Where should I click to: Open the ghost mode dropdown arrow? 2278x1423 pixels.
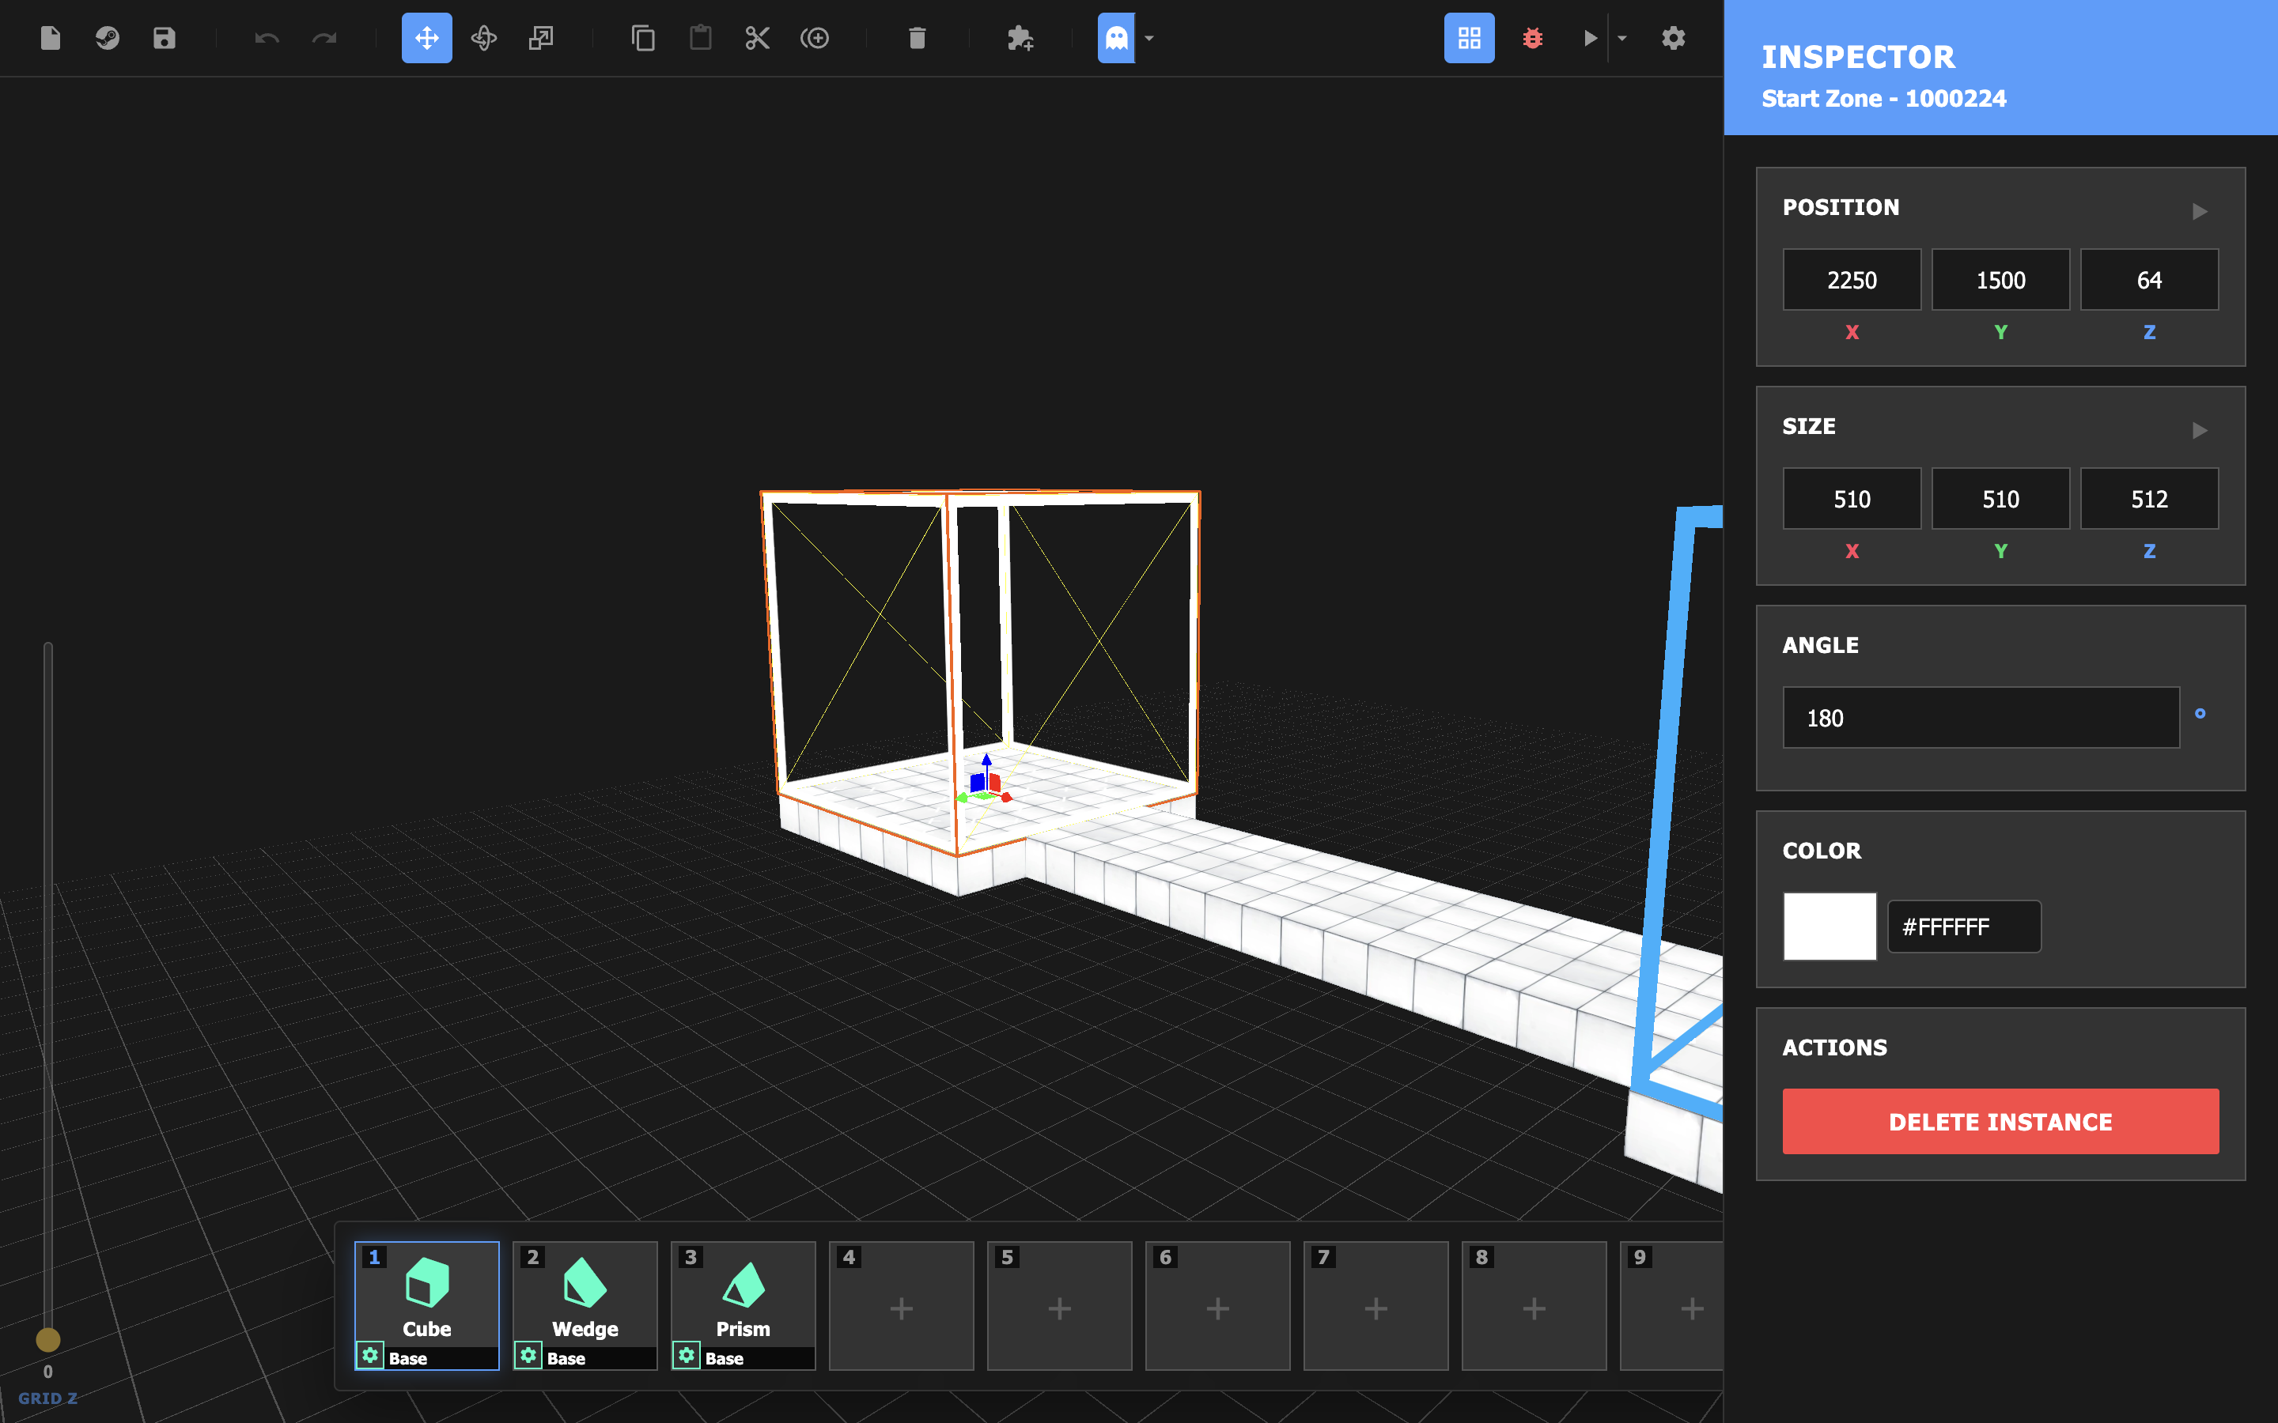tap(1148, 38)
